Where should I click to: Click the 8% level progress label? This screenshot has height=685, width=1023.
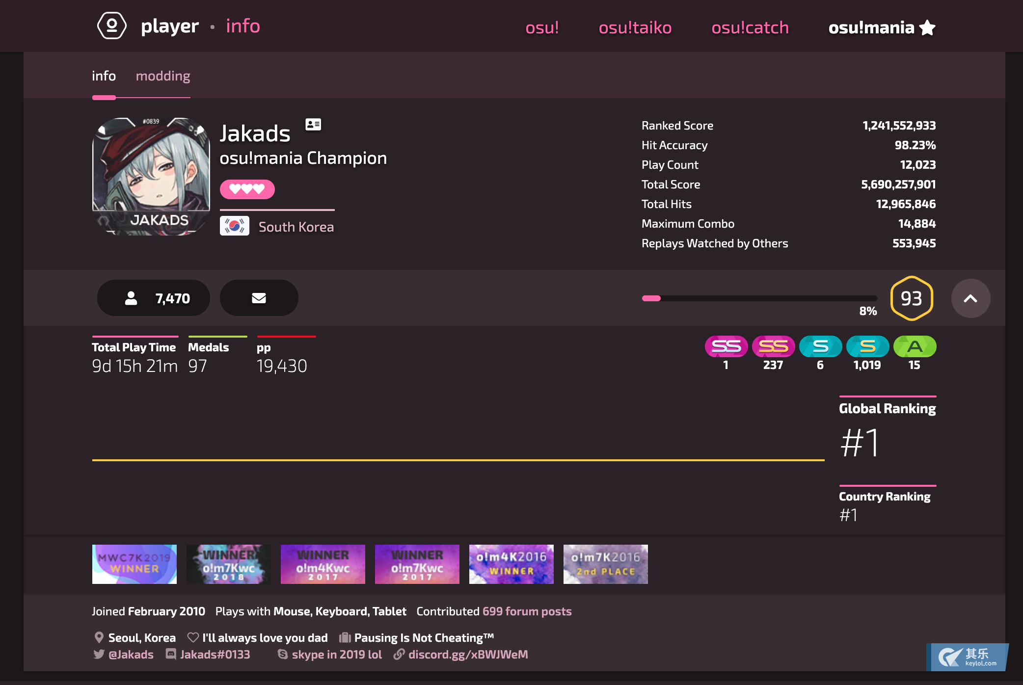tap(868, 311)
